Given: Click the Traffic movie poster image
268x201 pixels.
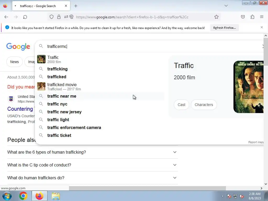Looking at the screenshot, I should [248, 87].
